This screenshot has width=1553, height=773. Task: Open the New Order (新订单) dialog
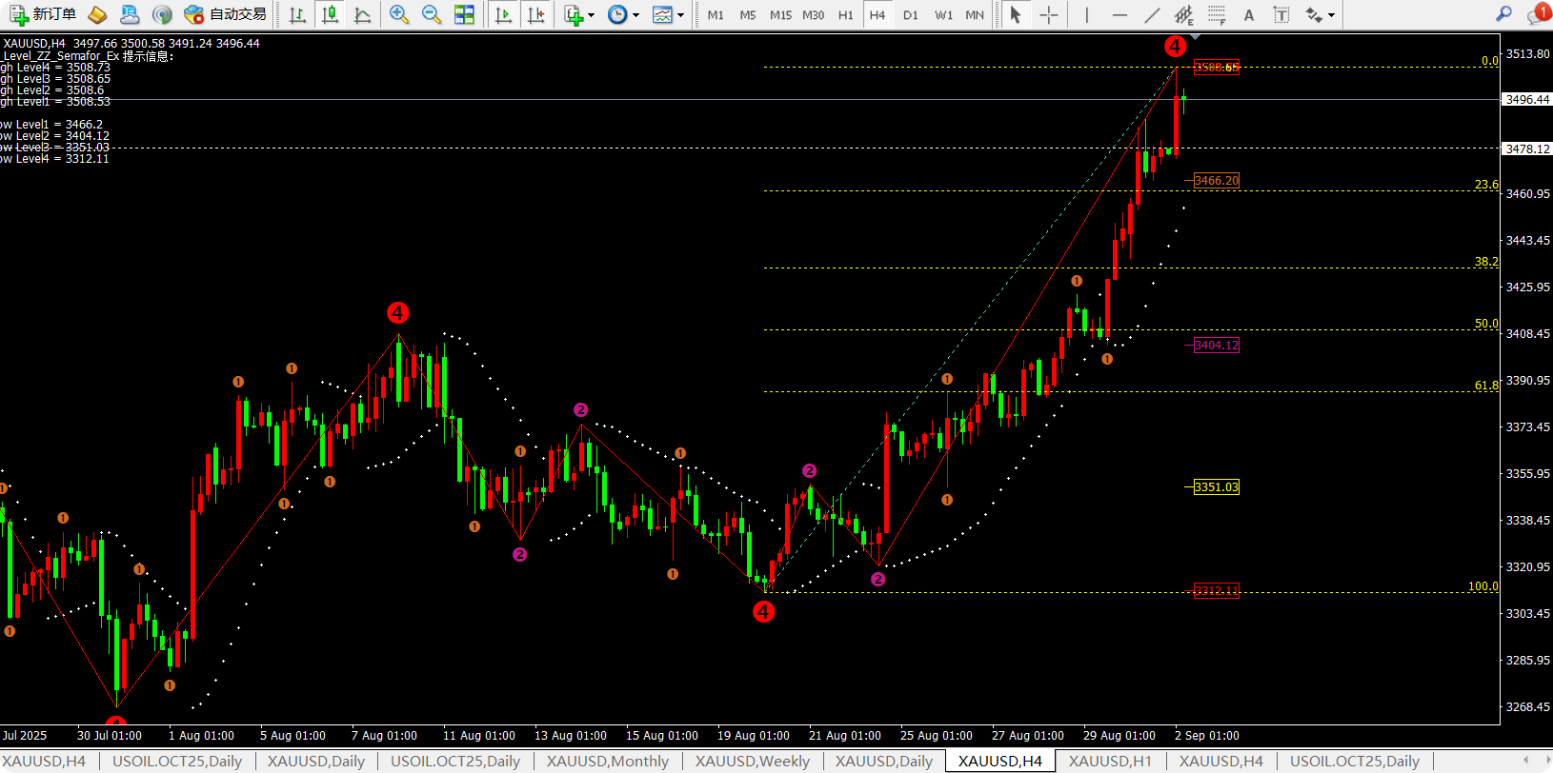43,14
